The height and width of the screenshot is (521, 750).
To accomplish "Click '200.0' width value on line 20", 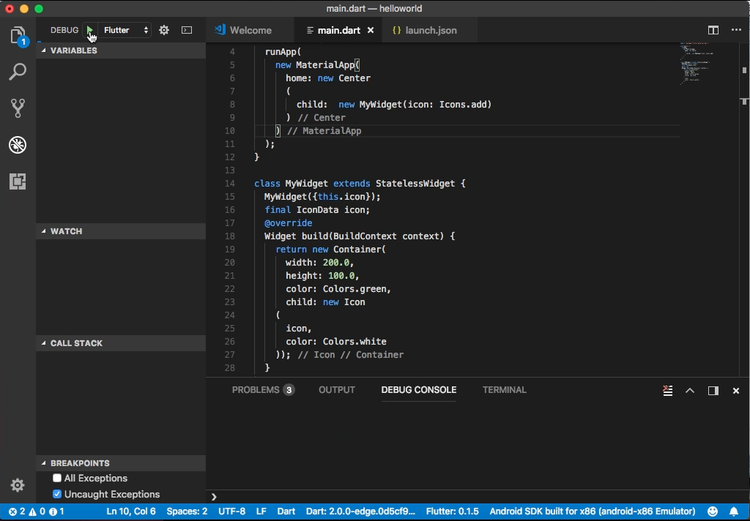I will pos(335,263).
